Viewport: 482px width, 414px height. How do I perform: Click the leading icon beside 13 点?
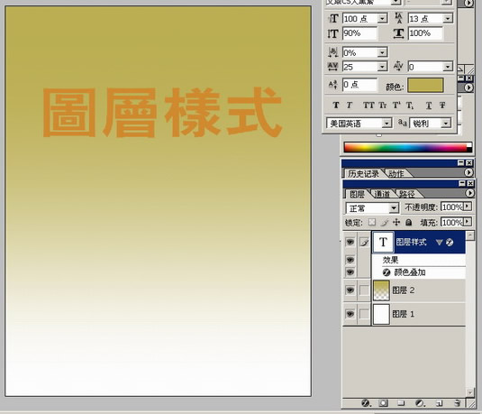click(x=399, y=18)
